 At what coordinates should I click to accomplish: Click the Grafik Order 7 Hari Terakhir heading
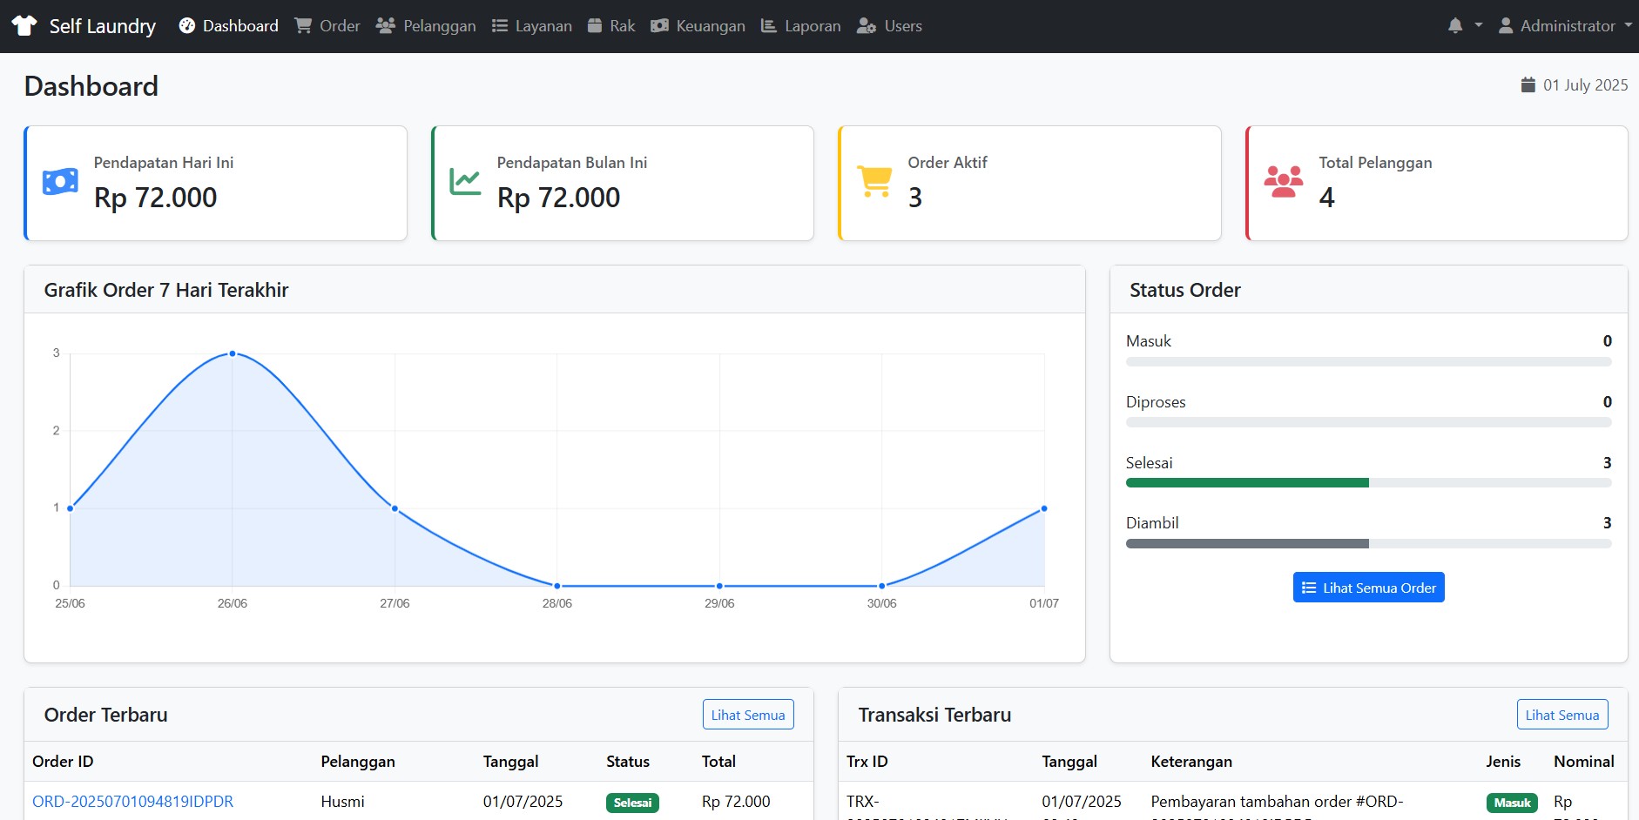(x=166, y=290)
